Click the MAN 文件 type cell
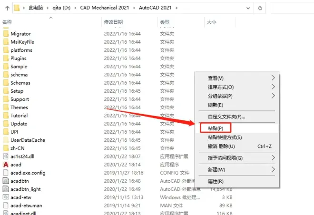Image resolution: width=314 pixels, height=215 pixels. click(x=171, y=205)
